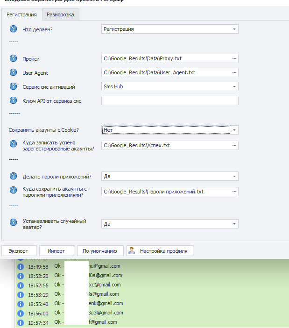Open help for 'Куда записать успешно зарегистрированные'

(13, 144)
